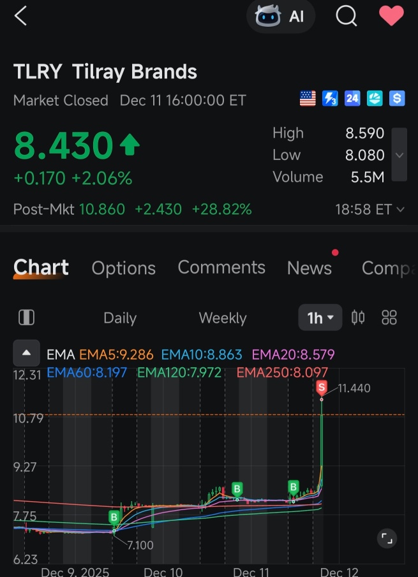This screenshot has width=418, height=577.
Task: Open the News tab
Action: (310, 268)
